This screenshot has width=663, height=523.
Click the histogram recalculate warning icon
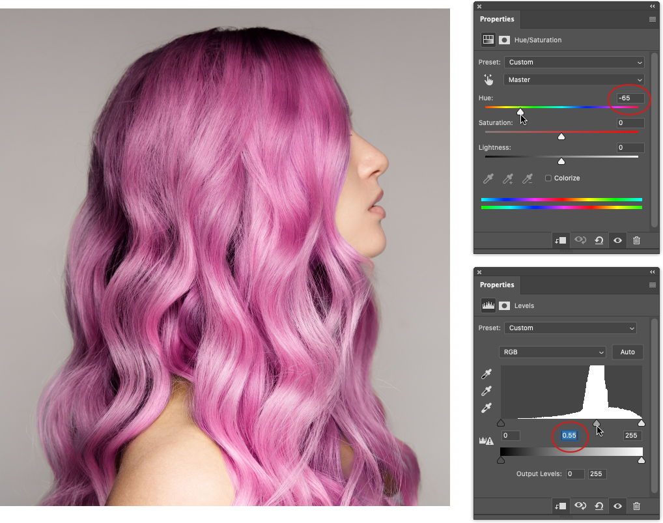(x=487, y=440)
